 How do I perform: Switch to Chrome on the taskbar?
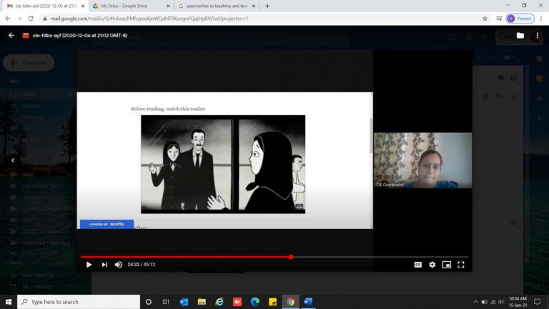pyautogui.click(x=290, y=302)
